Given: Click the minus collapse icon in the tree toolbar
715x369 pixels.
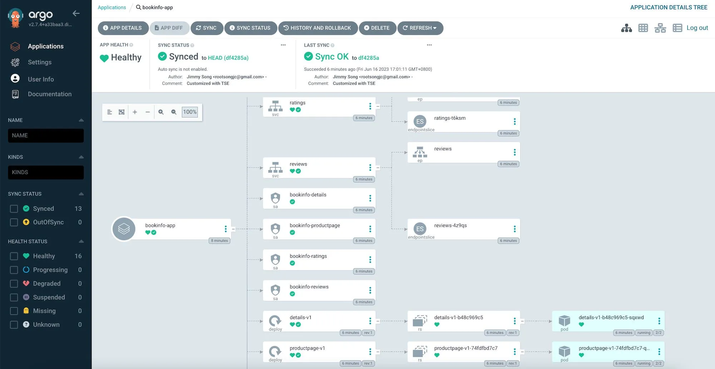Looking at the screenshot, I should coord(148,112).
